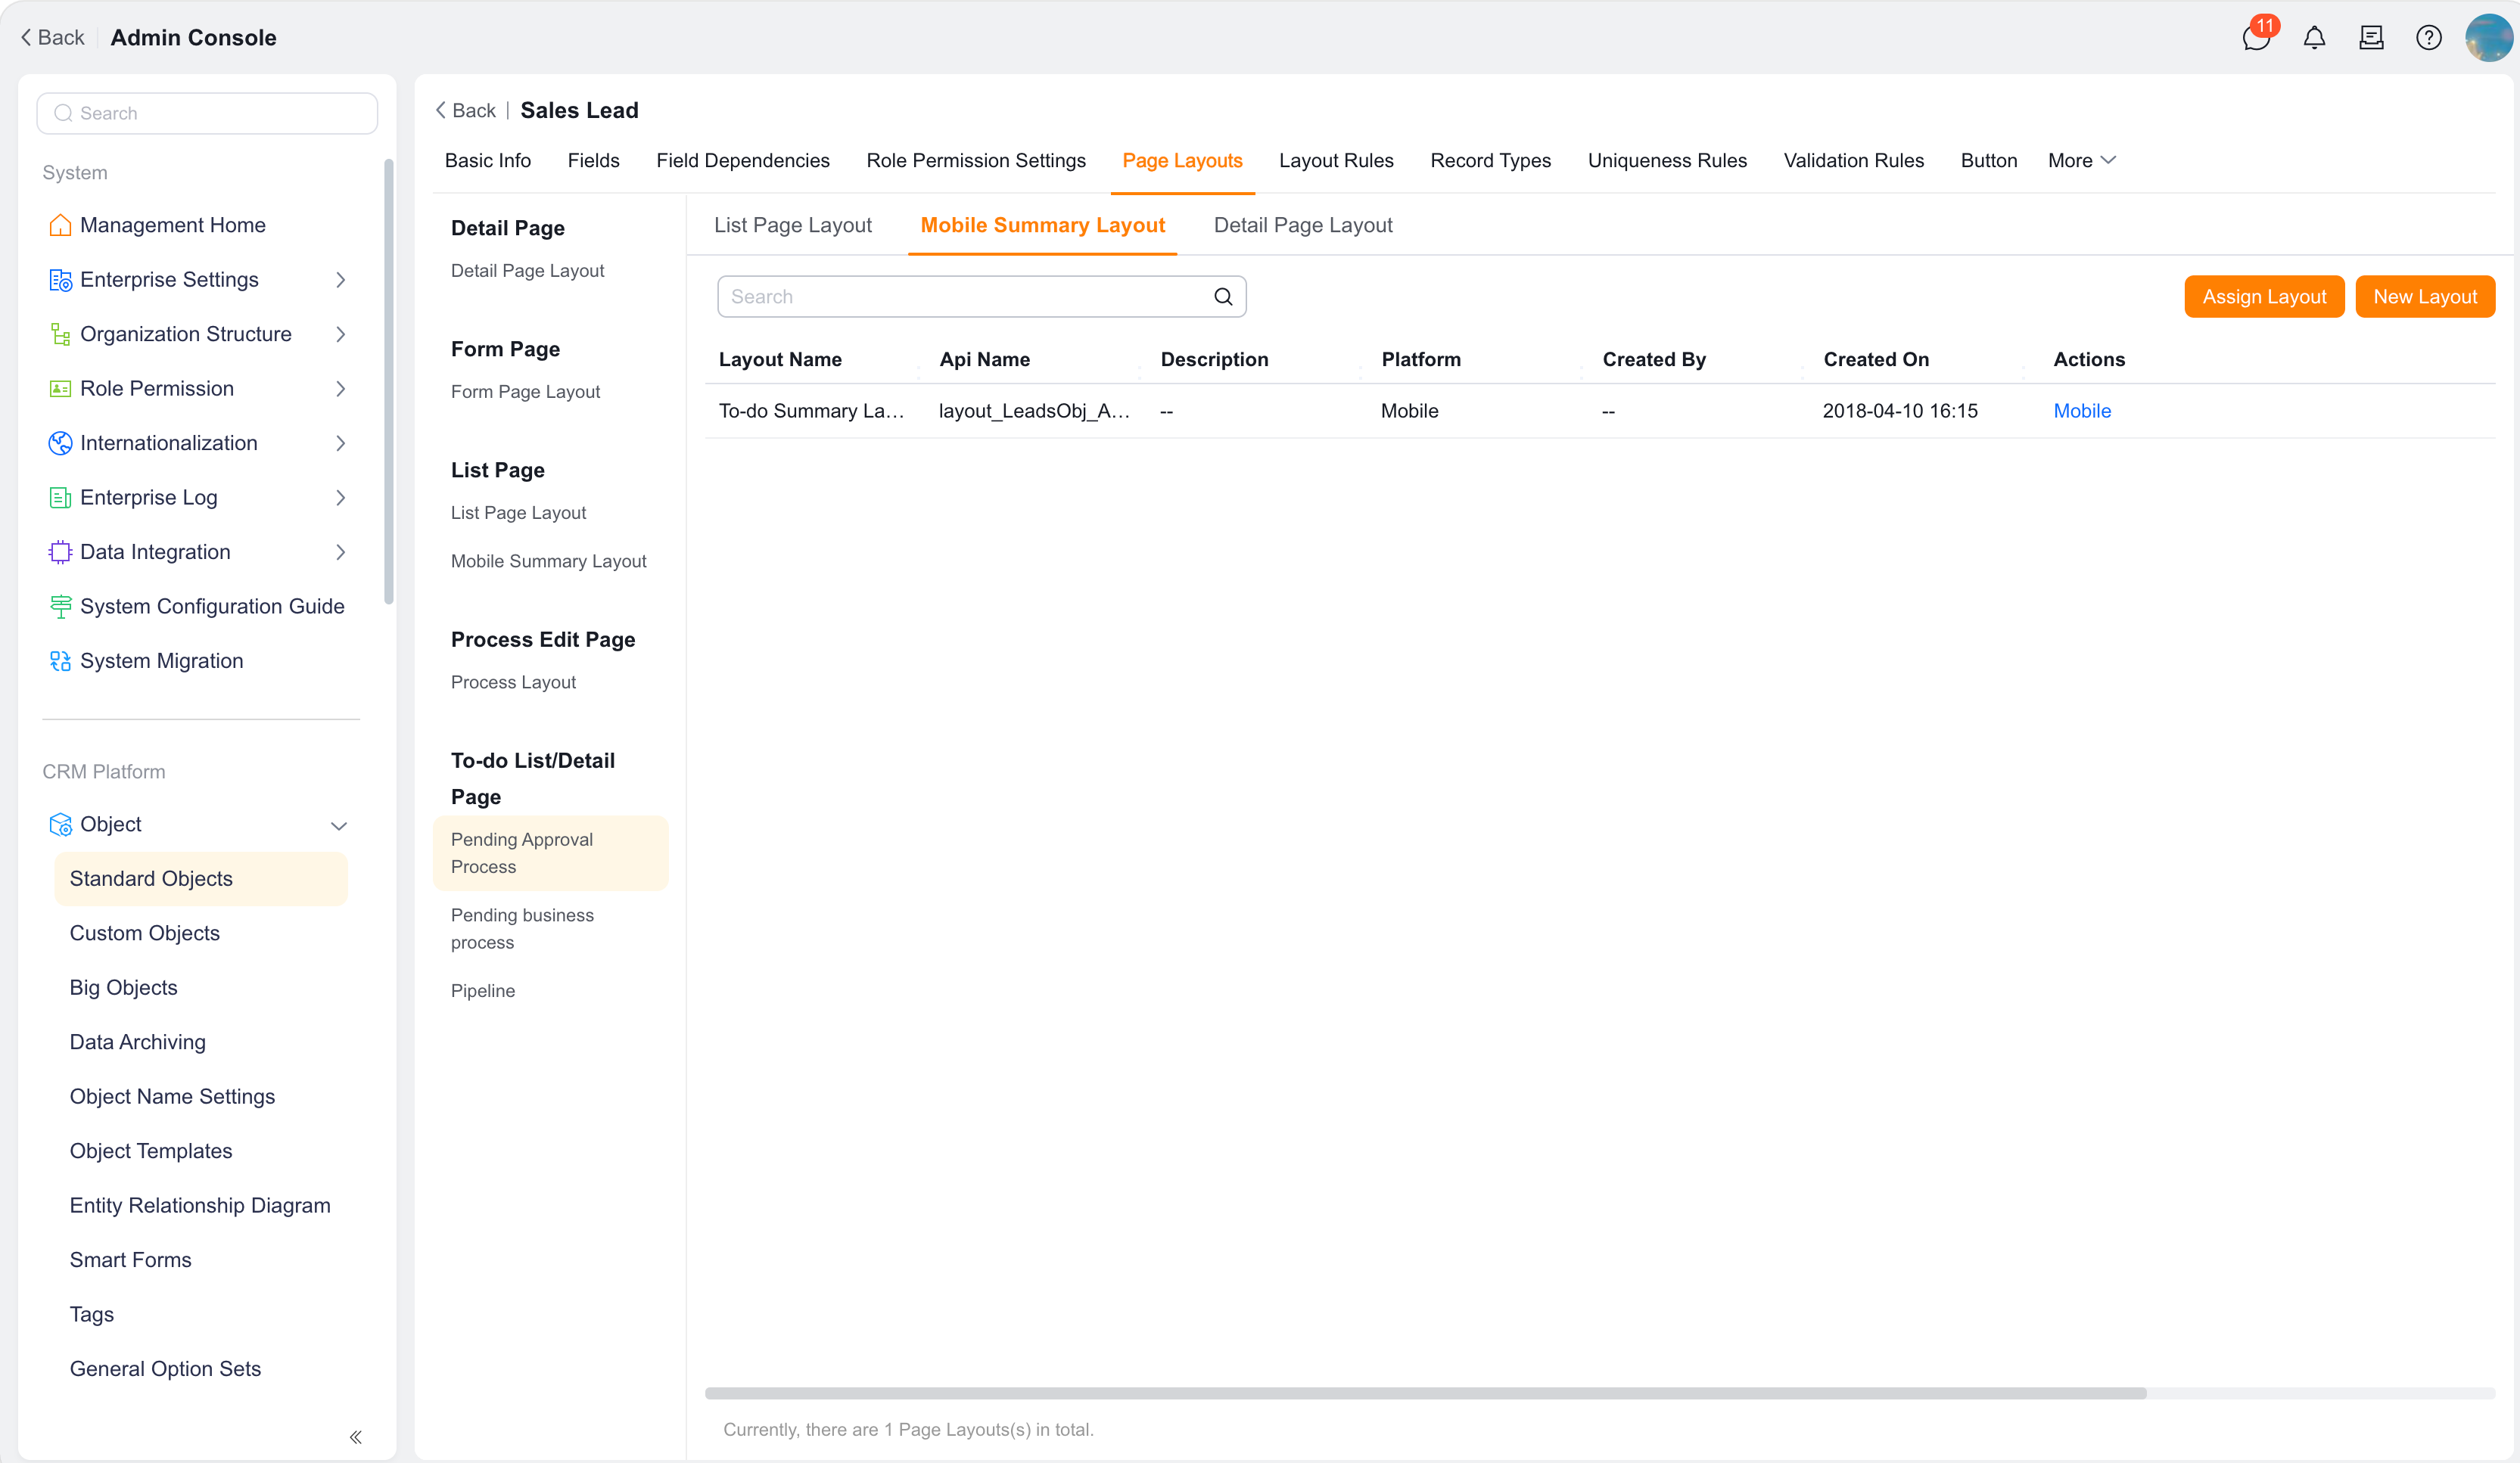Click the Assign Layout button
This screenshot has width=2520, height=1463.
point(2264,297)
